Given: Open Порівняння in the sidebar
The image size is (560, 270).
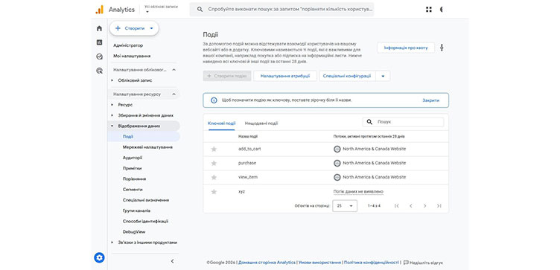Looking at the screenshot, I should coord(134,179).
